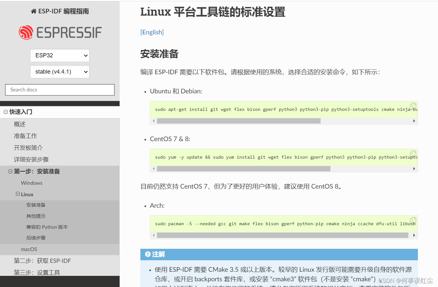
Task: Click left scroll arrow of CentOS code block
Action: tap(154, 169)
